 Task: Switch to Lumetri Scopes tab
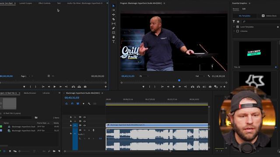26,3
